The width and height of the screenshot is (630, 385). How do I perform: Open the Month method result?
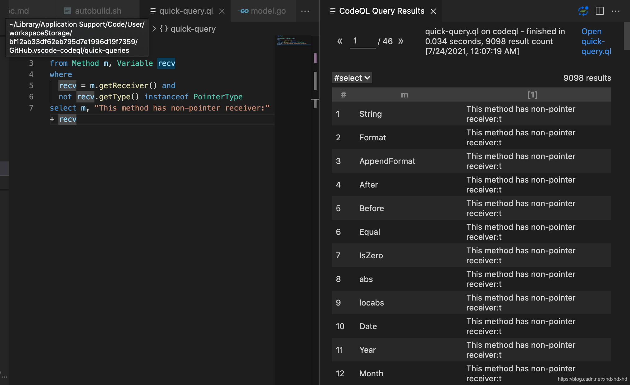tap(371, 374)
